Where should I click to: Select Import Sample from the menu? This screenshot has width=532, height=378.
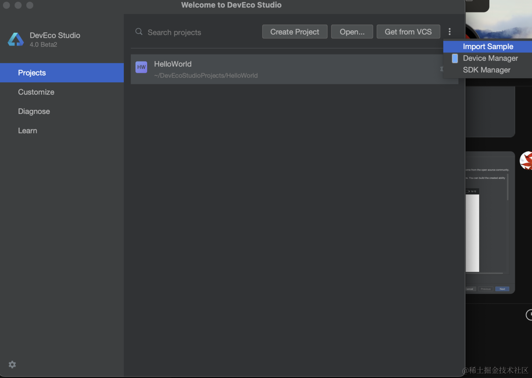click(488, 47)
